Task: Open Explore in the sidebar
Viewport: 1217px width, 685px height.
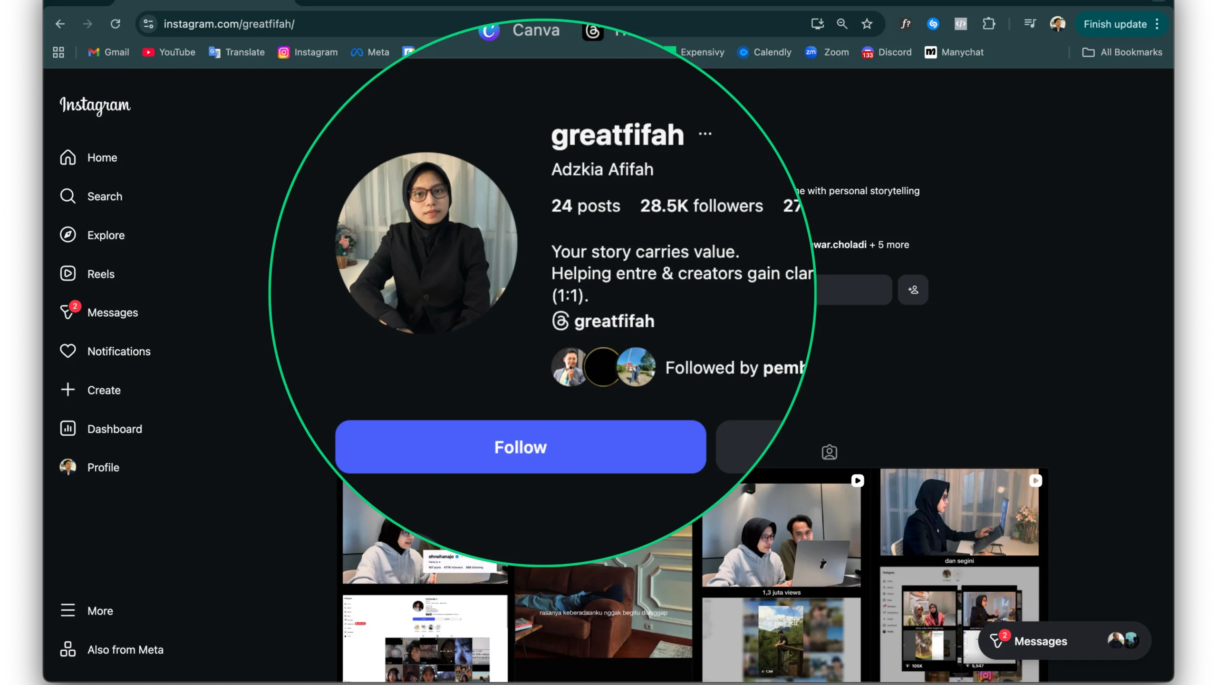Action: 92,235
